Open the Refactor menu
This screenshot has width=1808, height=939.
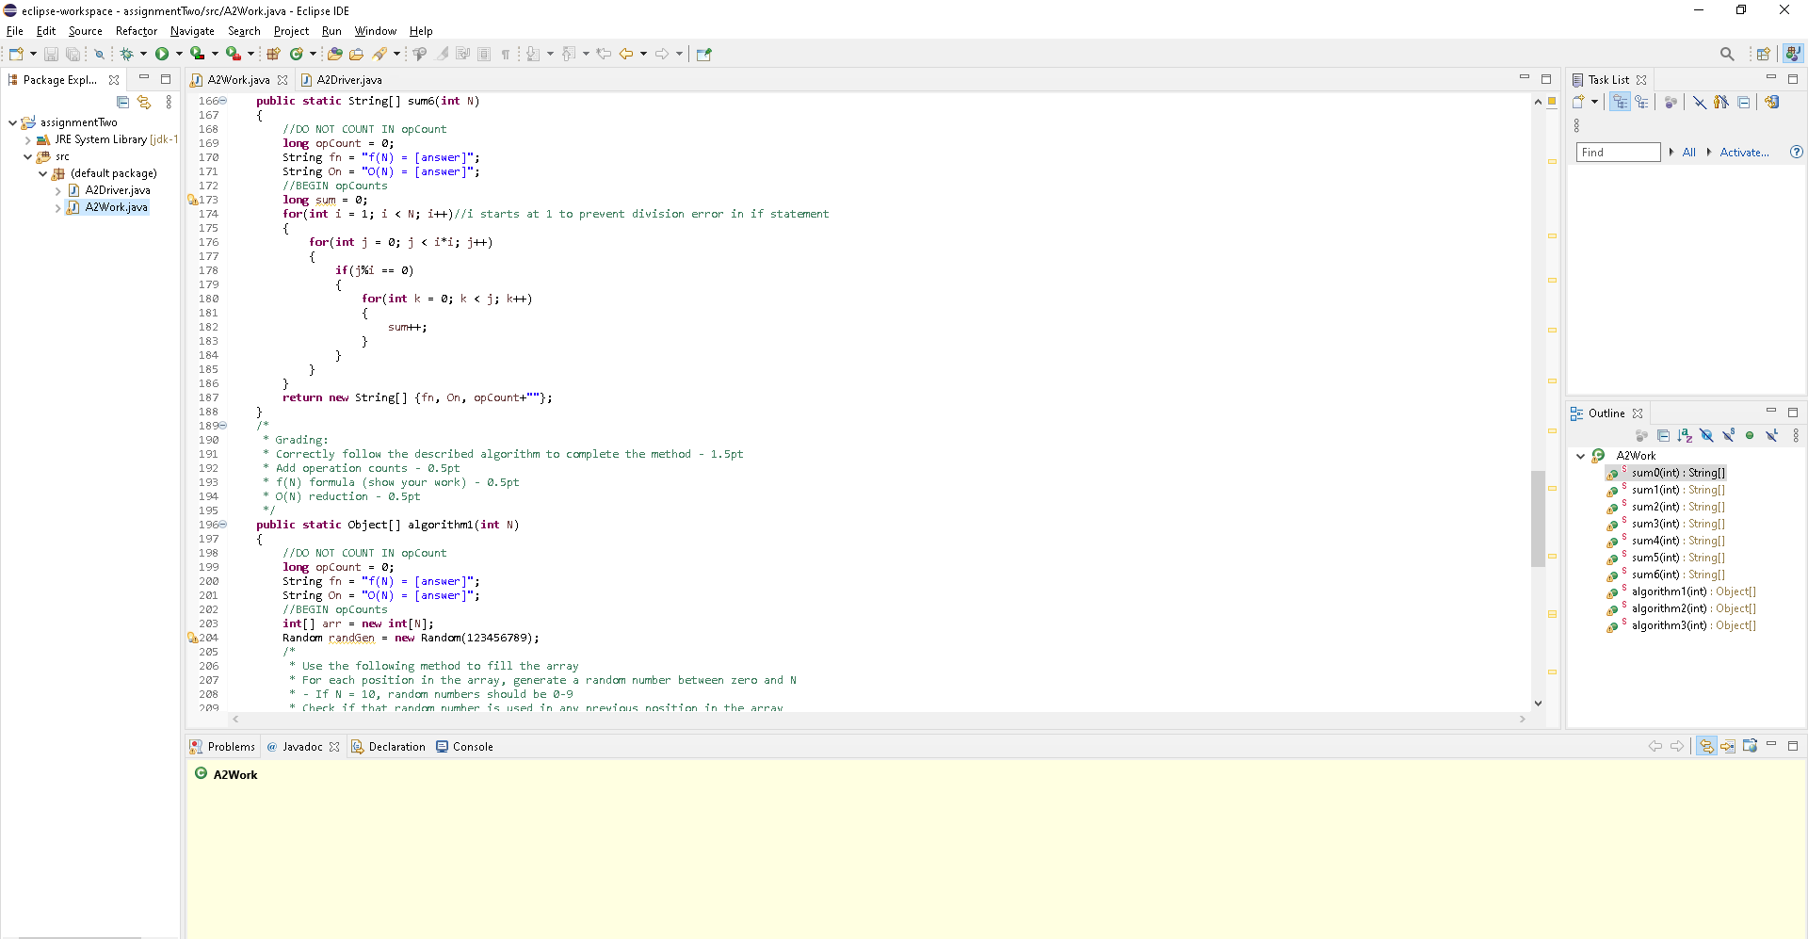(x=137, y=31)
